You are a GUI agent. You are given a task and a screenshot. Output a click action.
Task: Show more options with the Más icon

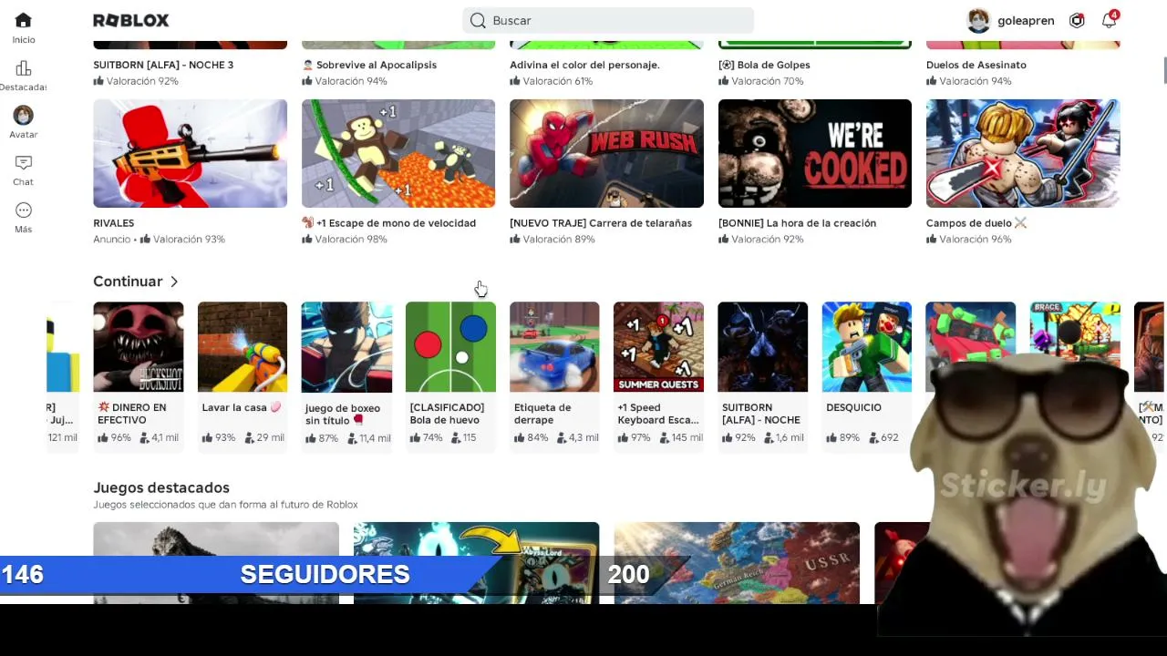[x=24, y=210]
